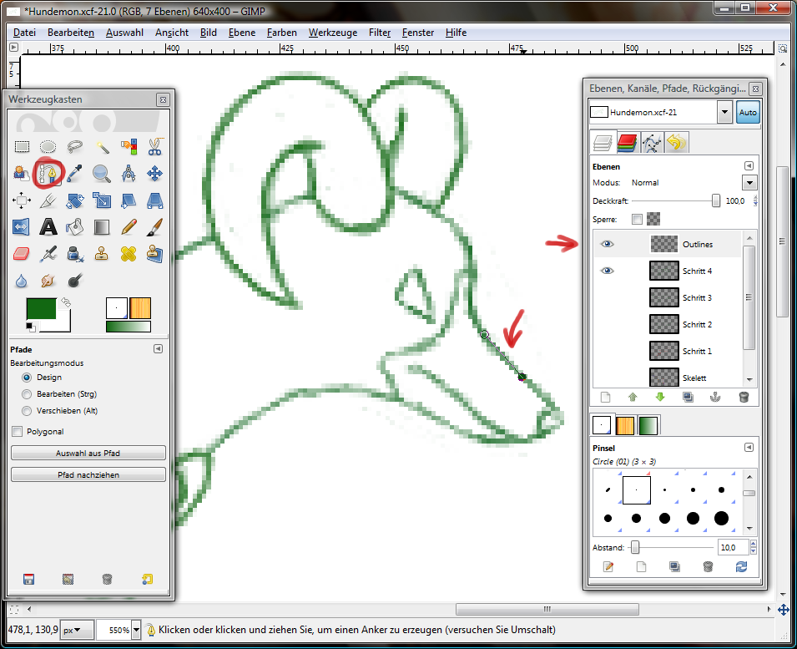797x649 pixels.
Task: Select the Ink tool
Action: pyautogui.click(x=75, y=253)
